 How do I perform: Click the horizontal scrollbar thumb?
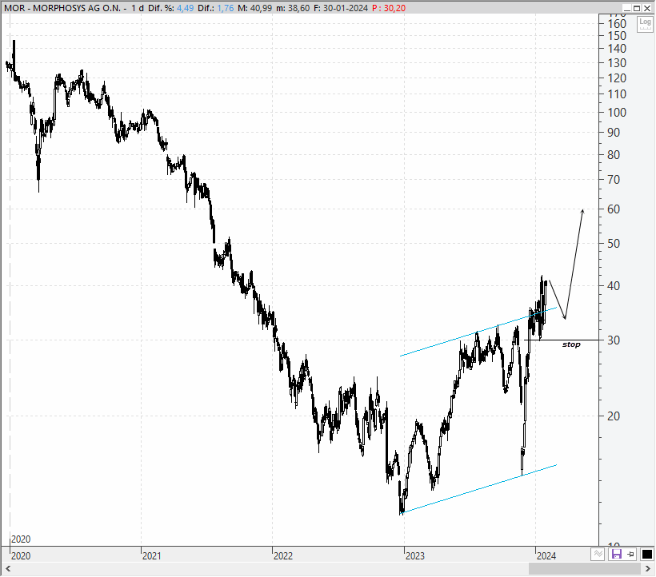point(585,569)
